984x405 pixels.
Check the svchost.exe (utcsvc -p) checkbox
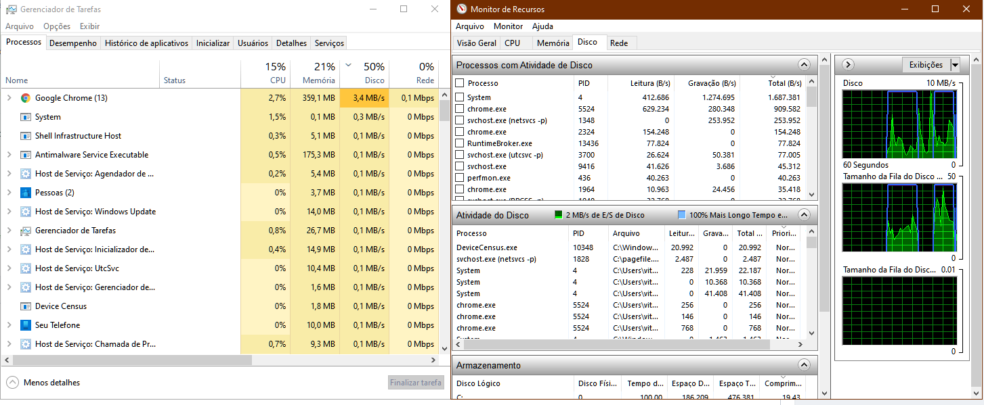[x=460, y=155]
